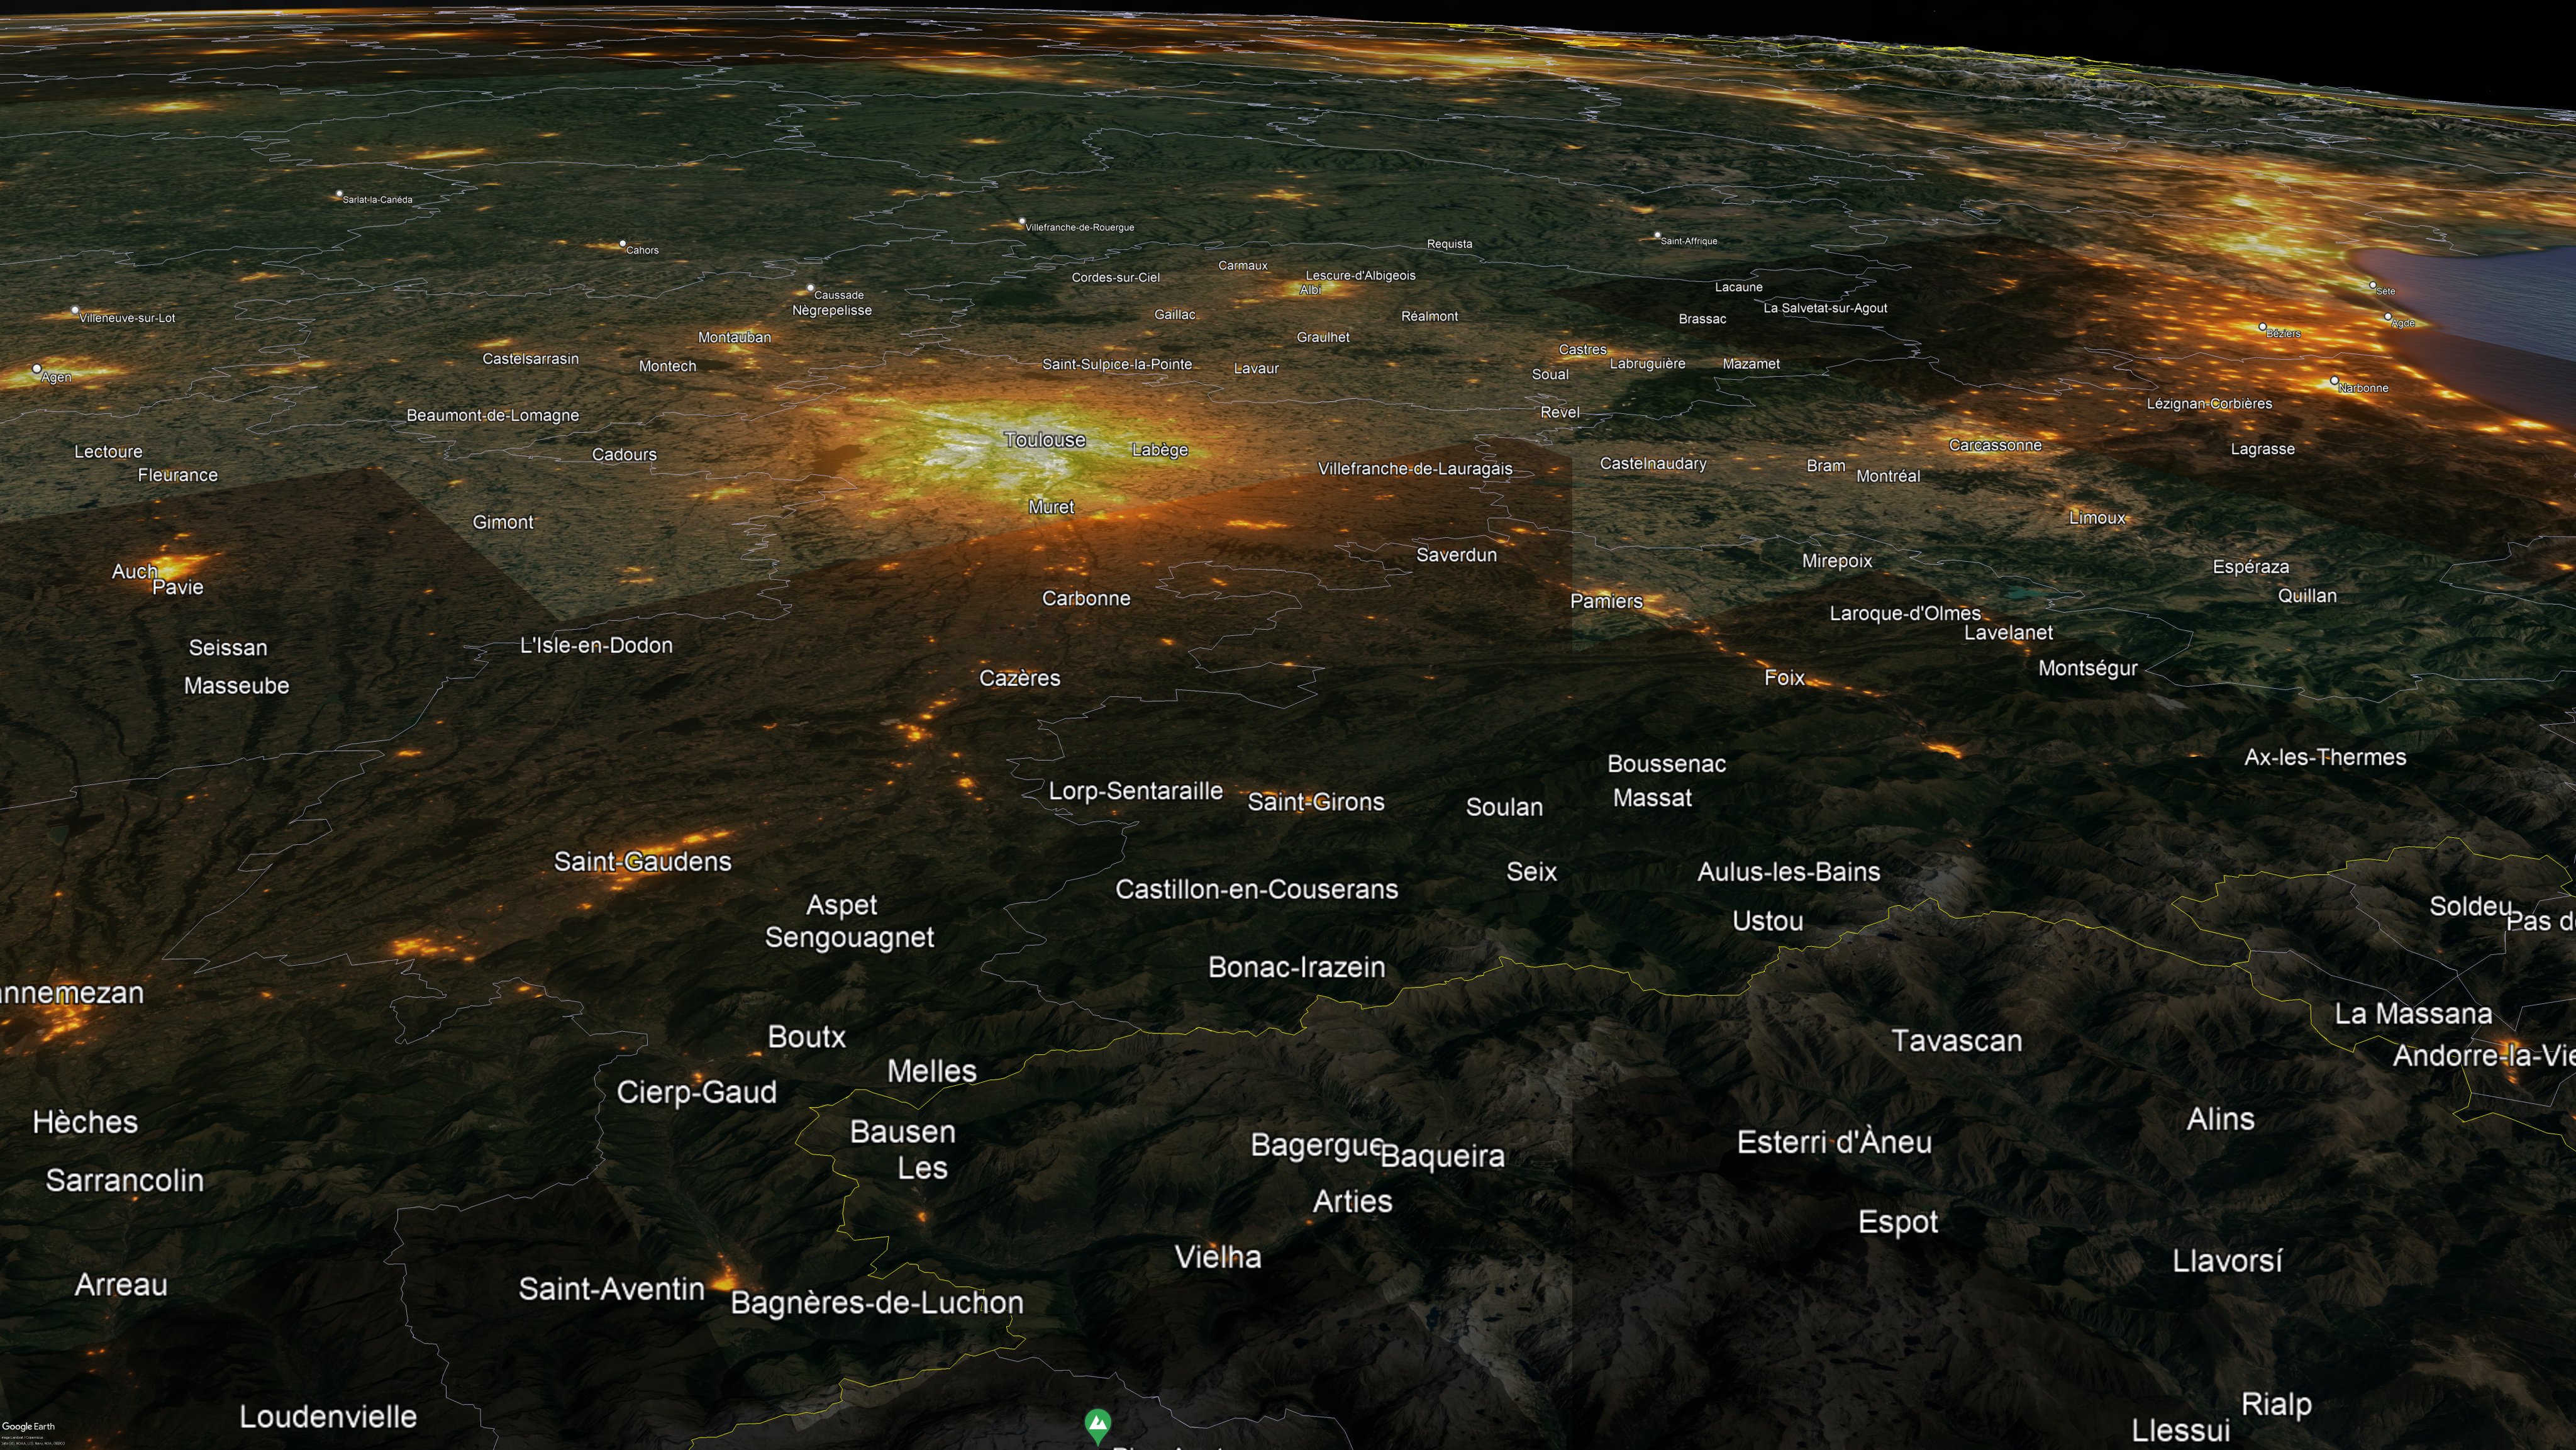The image size is (2576, 1450).
Task: Select the Agen city marker dot
Action: (37, 368)
